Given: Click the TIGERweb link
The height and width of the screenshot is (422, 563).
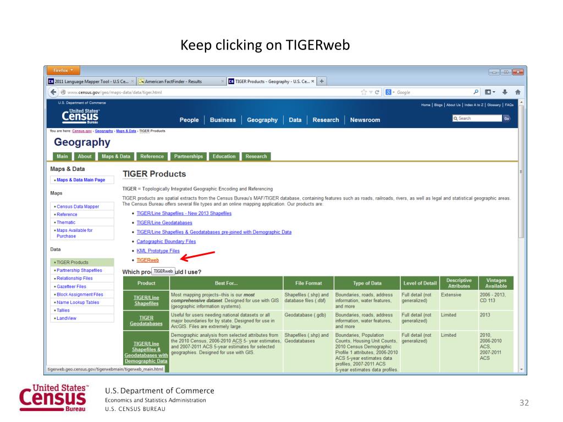Looking at the screenshot, I should (x=147, y=260).
